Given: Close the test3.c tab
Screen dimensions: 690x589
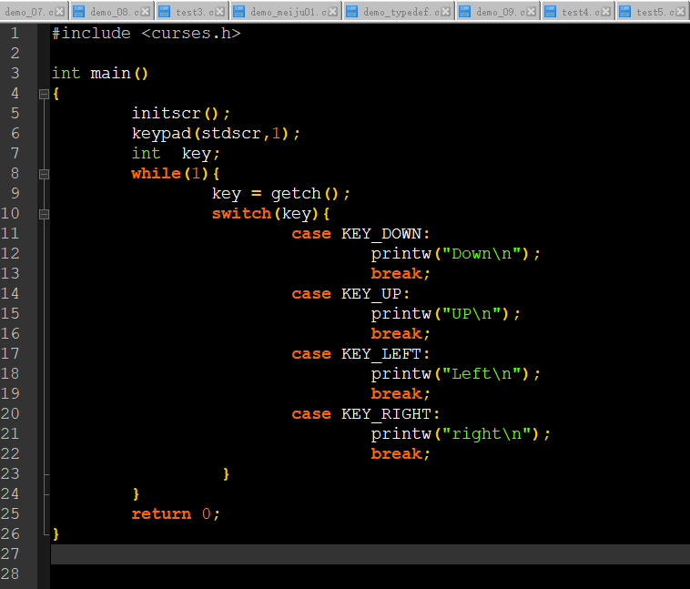Looking at the screenshot, I should (220, 12).
